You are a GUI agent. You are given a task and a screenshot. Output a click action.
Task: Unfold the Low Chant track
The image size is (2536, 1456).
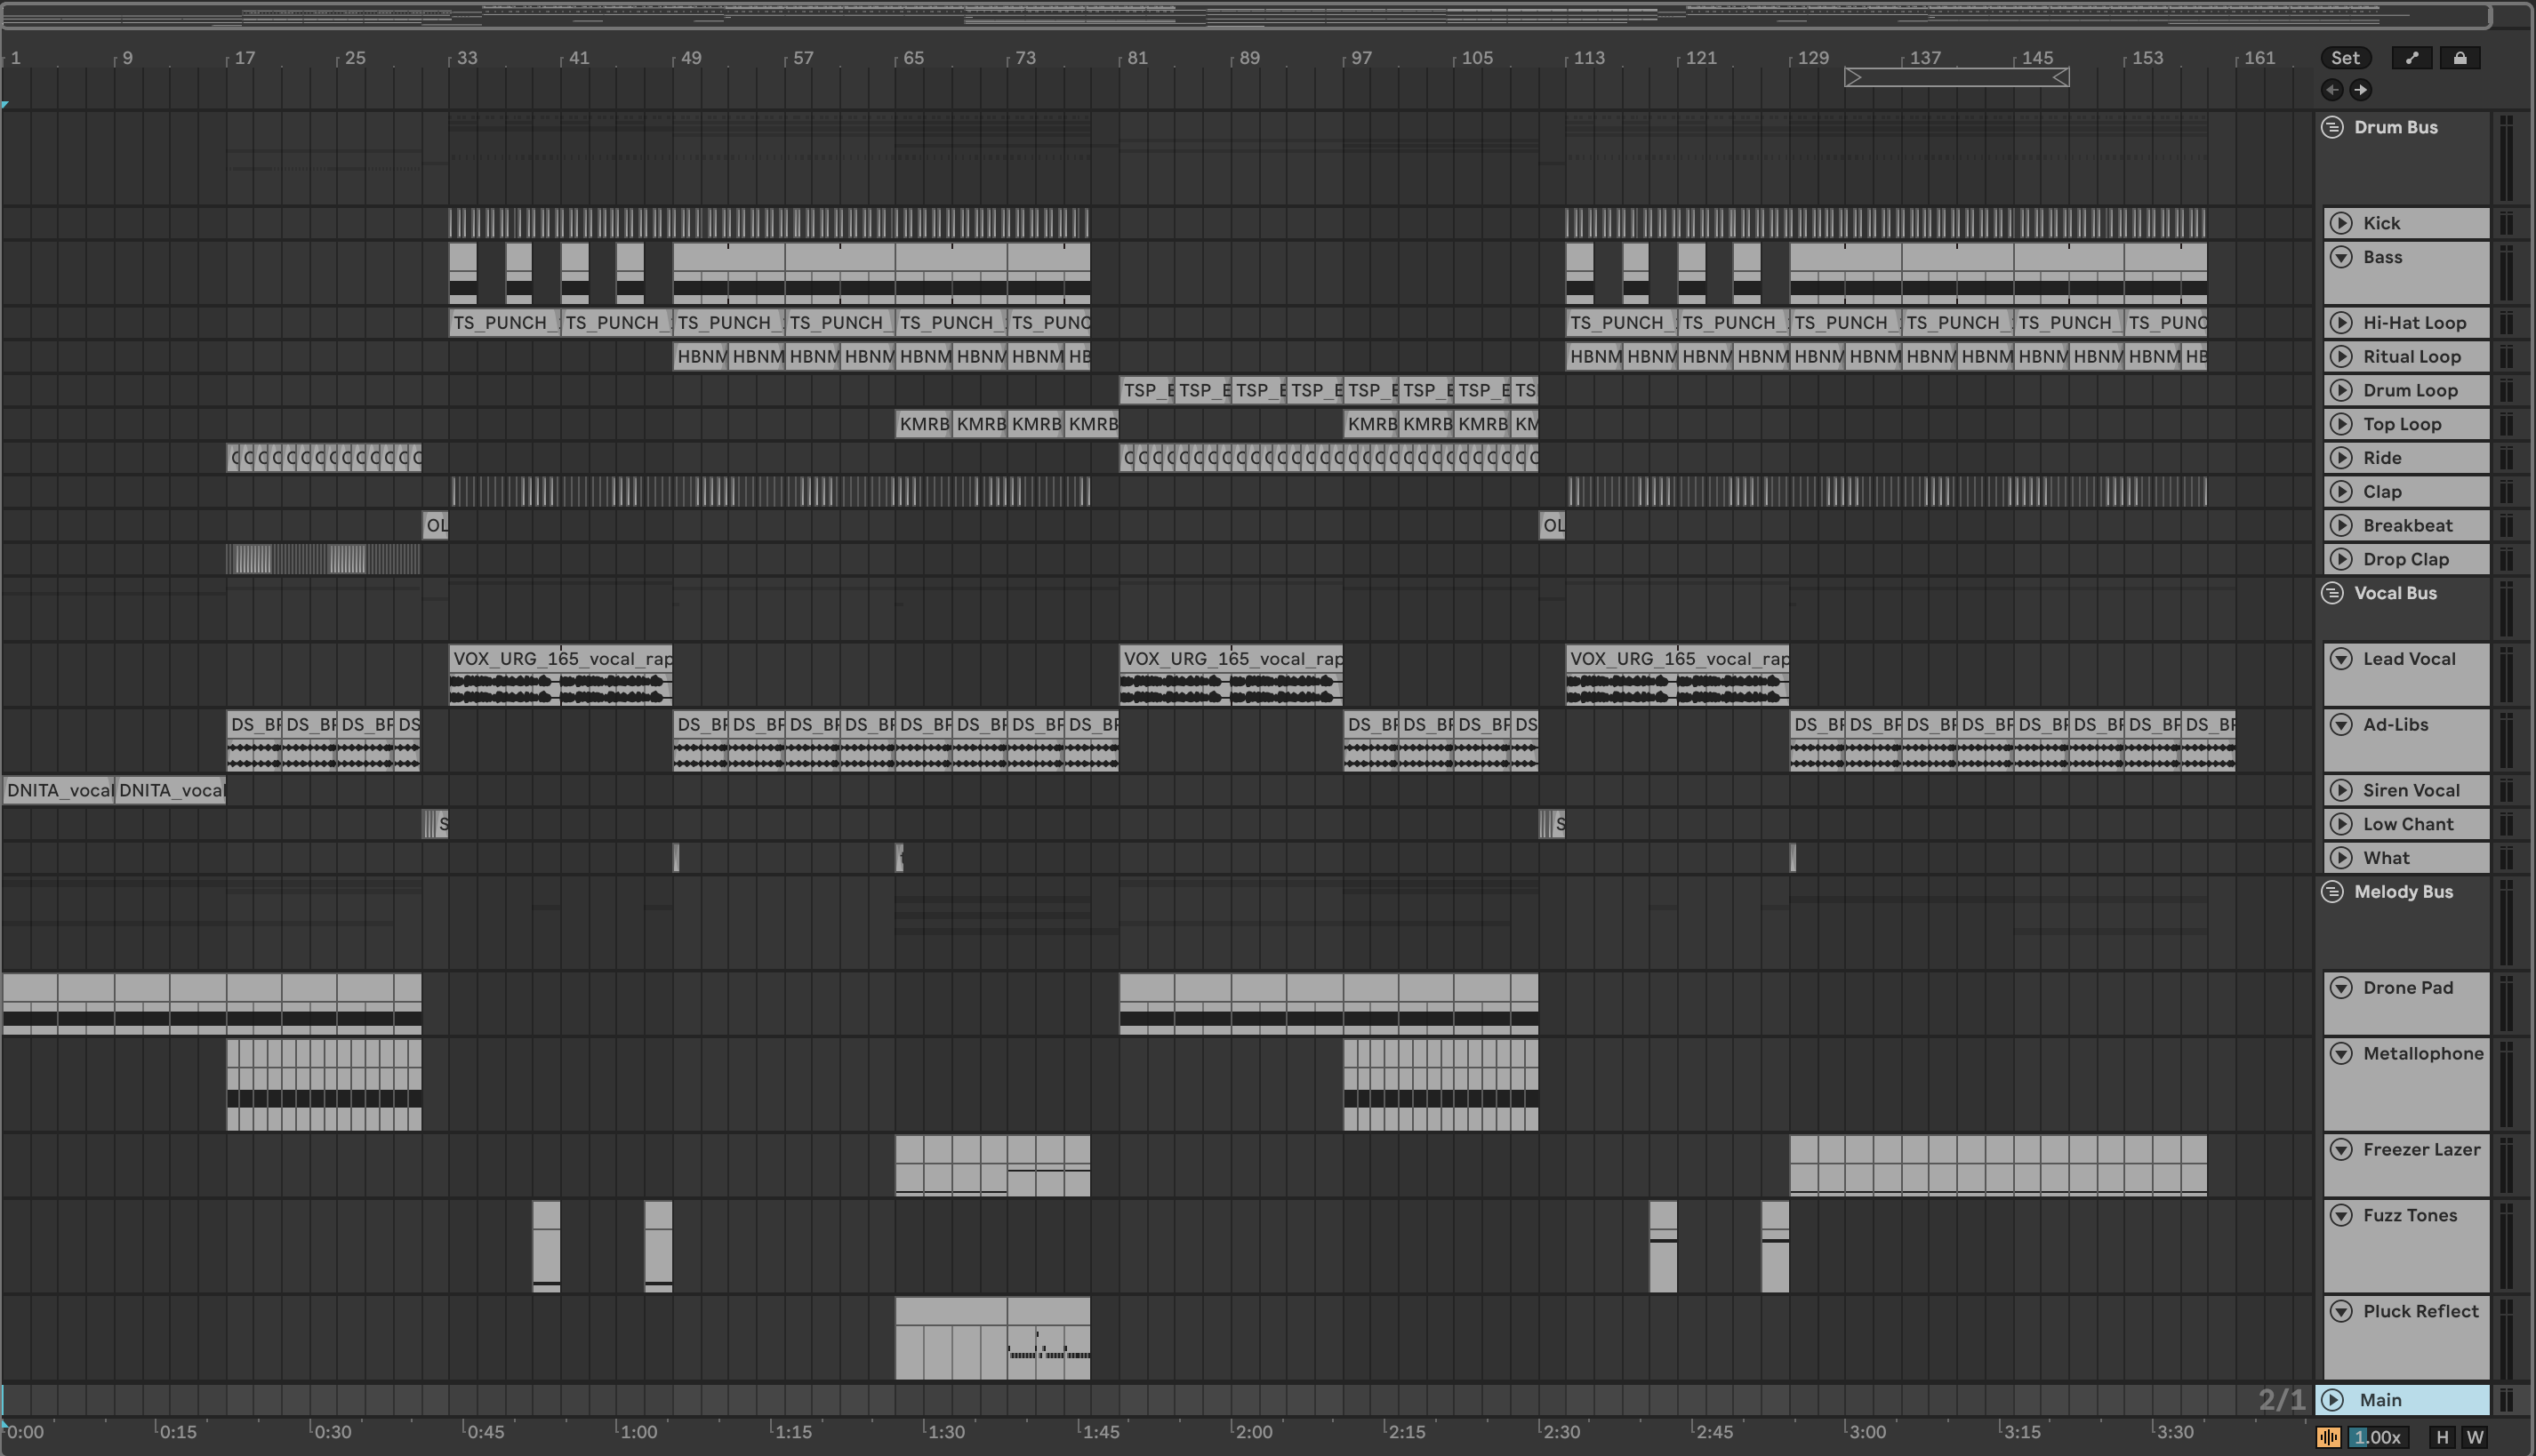click(x=2341, y=825)
